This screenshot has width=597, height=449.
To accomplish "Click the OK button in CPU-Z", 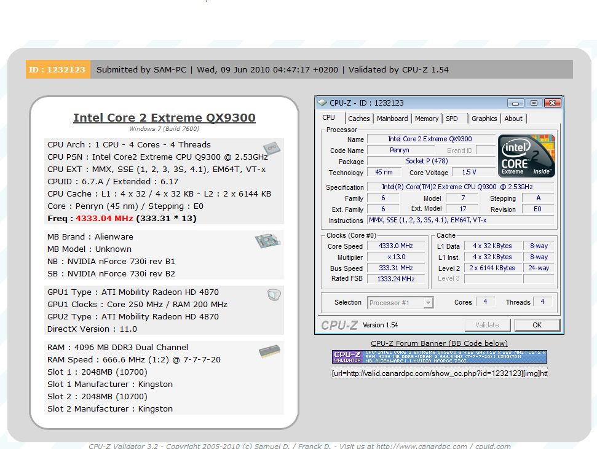I will tap(537, 325).
